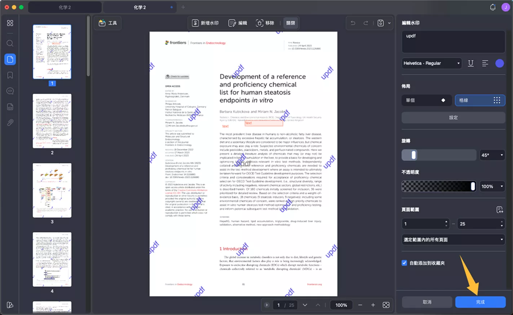The width and height of the screenshot is (513, 315).
Task: Go to next page down chevron
Action: pos(305,305)
